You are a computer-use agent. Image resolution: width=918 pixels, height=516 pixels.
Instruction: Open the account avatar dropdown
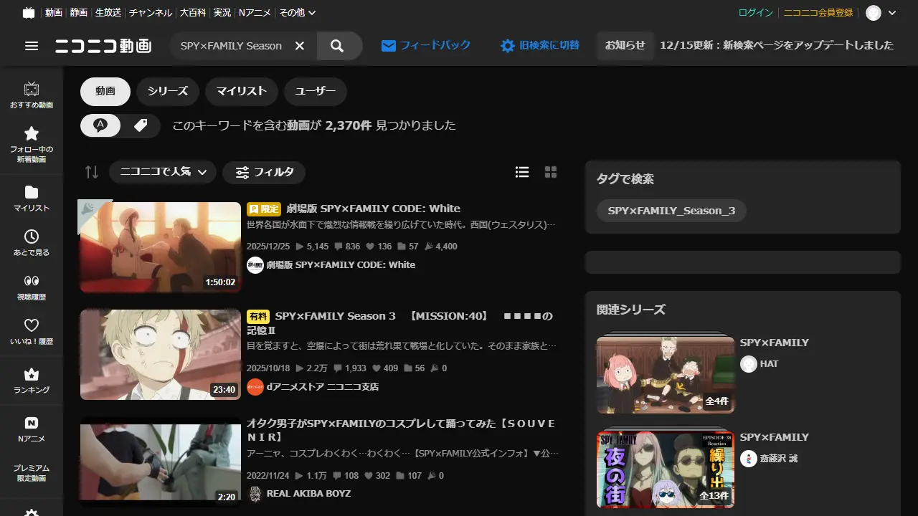click(x=873, y=12)
